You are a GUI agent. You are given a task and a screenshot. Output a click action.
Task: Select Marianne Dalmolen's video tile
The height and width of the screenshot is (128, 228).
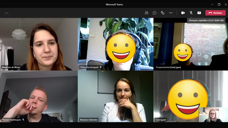point(116,97)
